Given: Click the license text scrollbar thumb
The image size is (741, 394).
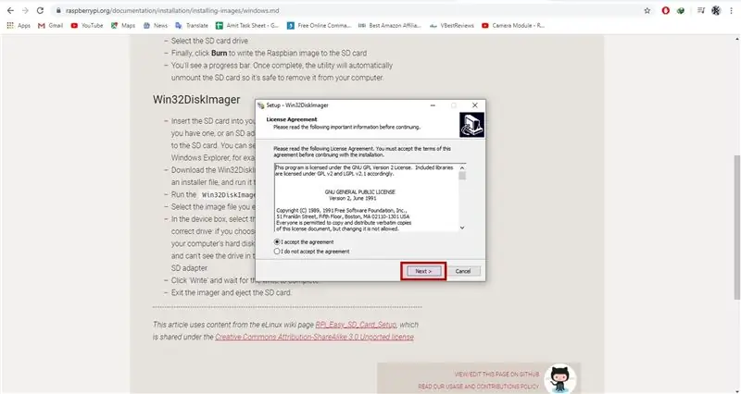Looking at the screenshot, I should point(462,176).
